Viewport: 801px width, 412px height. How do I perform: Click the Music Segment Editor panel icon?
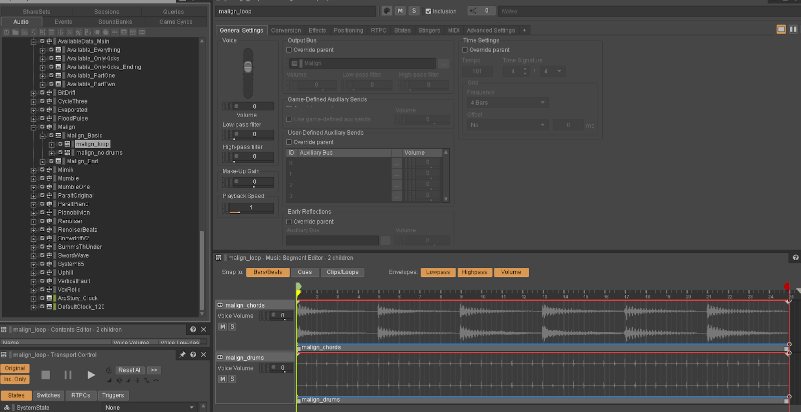tap(219, 258)
